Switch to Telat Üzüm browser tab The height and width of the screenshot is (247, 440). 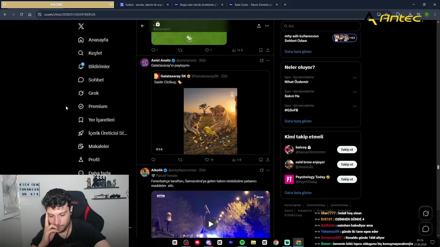[254, 5]
